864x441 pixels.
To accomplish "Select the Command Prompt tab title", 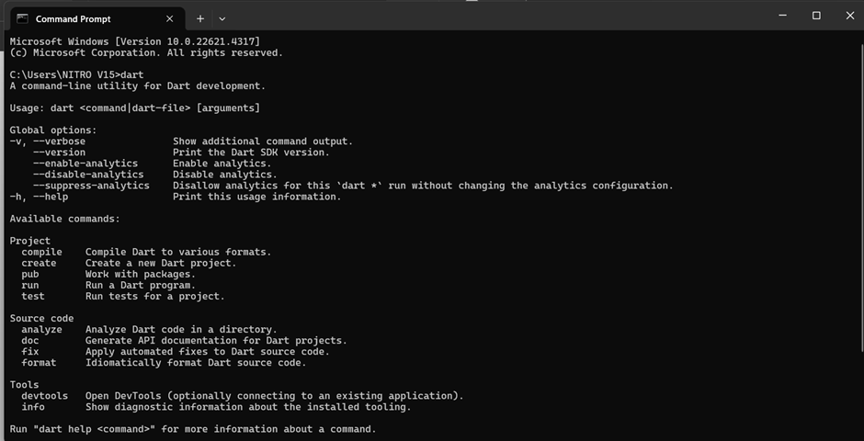I will [73, 18].
